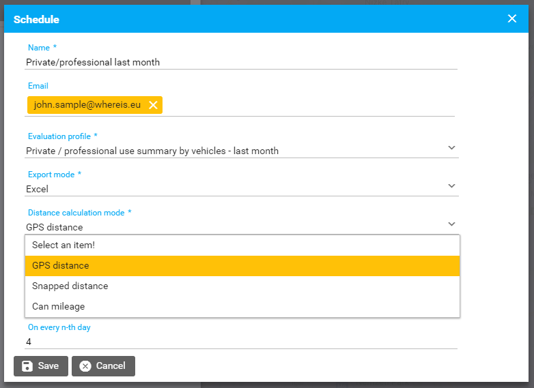Click the john.sample@whereis.eu chip text
This screenshot has width=534, height=388.
click(87, 104)
